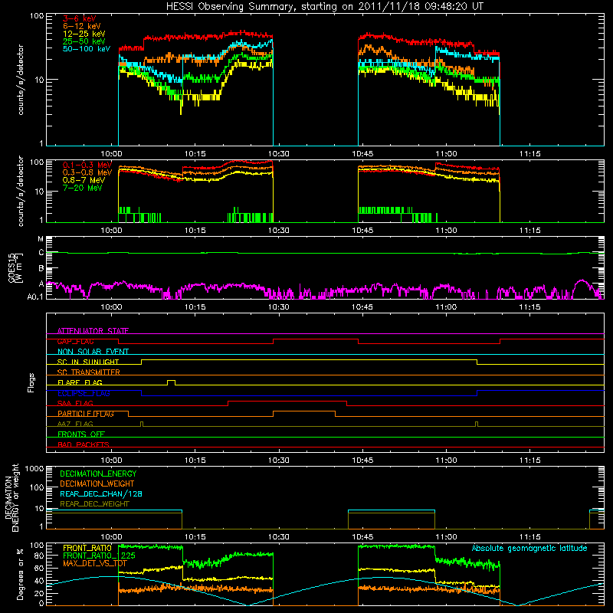The height and width of the screenshot is (613, 613).
Task: Click the M class label on GOES axis
Action: tap(41, 239)
